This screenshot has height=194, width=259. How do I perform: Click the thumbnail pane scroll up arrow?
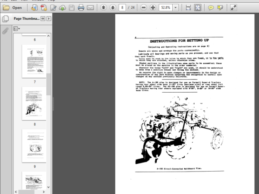[x=48, y=36]
